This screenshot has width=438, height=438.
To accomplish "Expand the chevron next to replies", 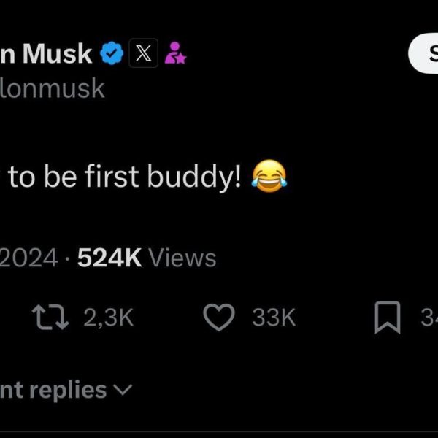I will point(123,391).
